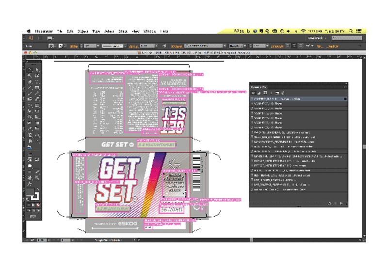Open font family dropdown

[x=225, y=46]
